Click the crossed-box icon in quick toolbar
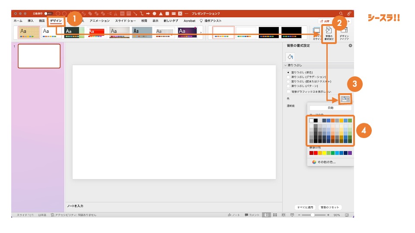This screenshot has width=415, height=233. [180, 13]
